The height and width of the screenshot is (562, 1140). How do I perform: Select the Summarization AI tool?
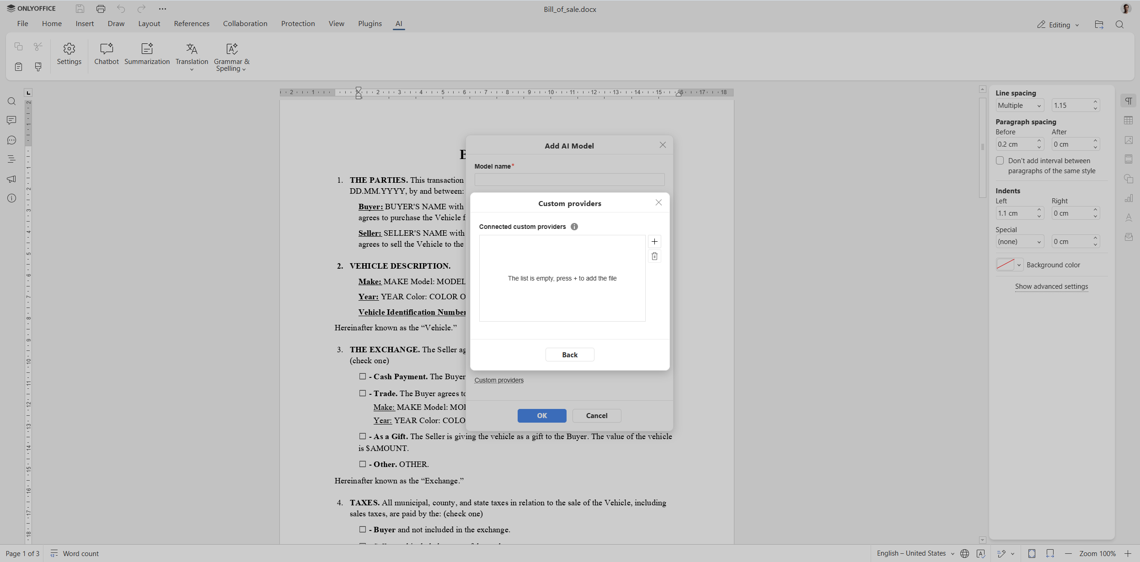(146, 54)
